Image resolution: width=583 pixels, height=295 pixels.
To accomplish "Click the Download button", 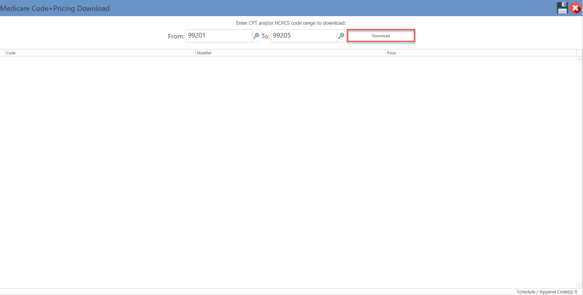I will (x=381, y=36).
